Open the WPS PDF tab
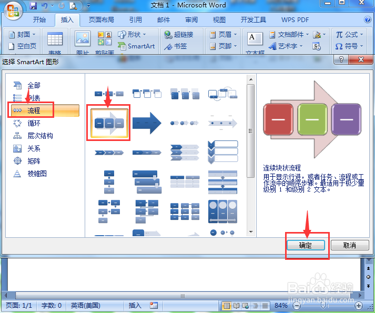Screen dimensions: 375x313 pos(295,19)
